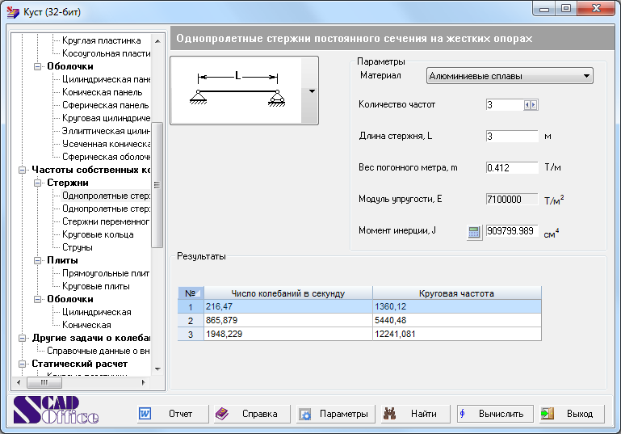
Task: Open calculator icon next to Момент инерции
Action: pos(474,232)
